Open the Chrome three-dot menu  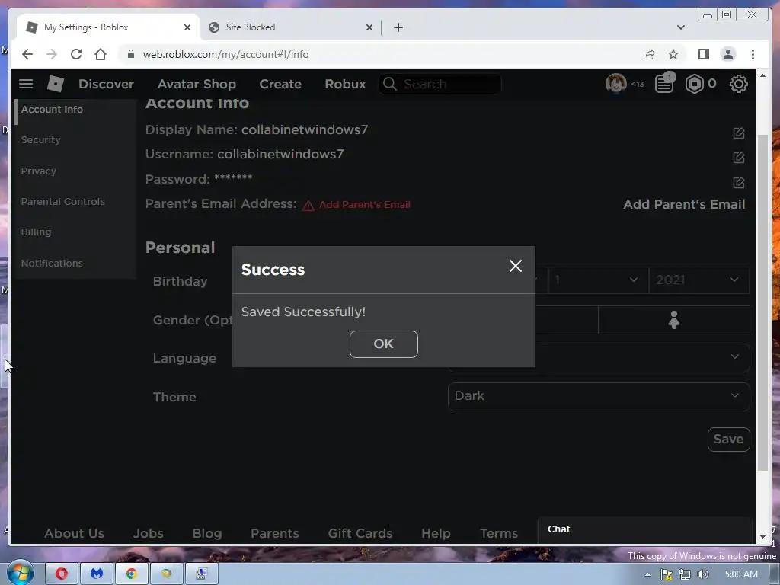coord(753,54)
